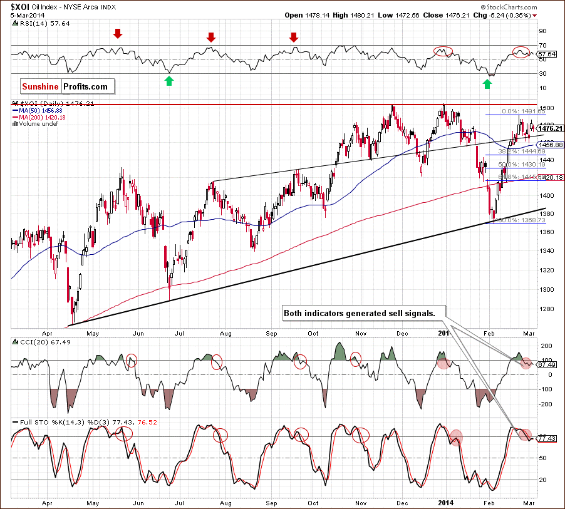Click the 1456.88 blue axis tag
This screenshot has height=509, width=565.
[550, 145]
